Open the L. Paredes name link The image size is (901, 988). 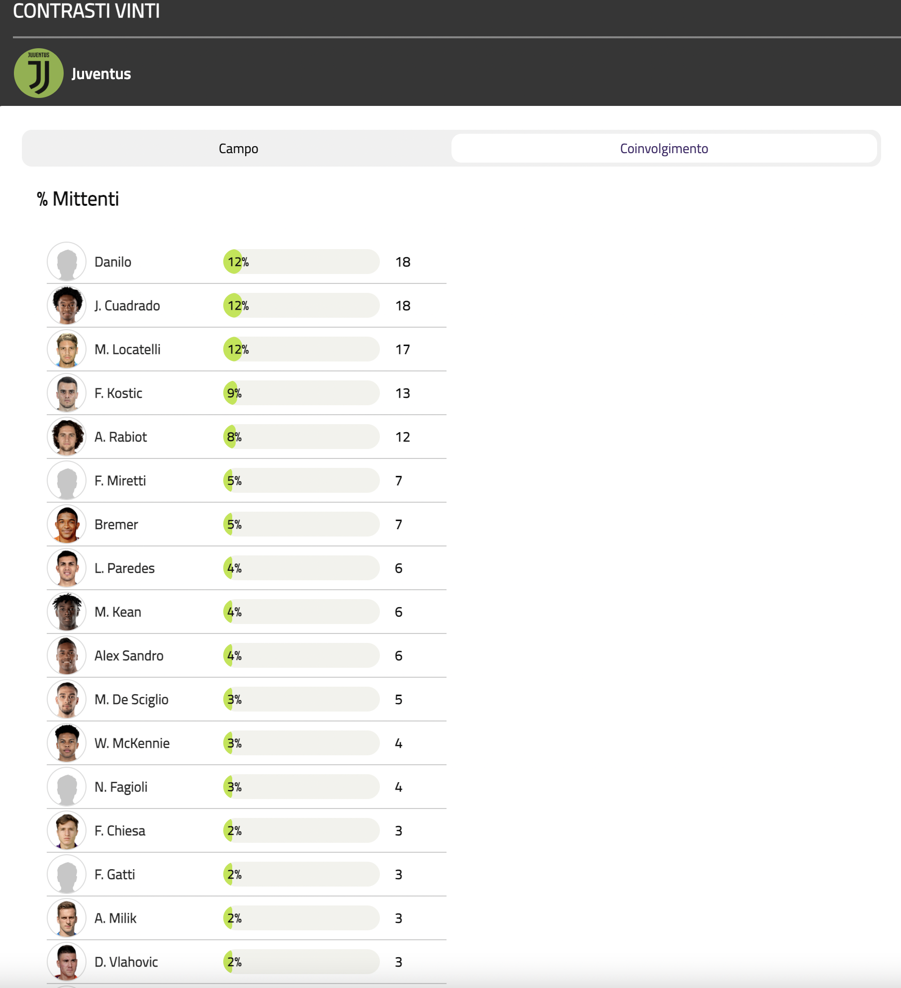[124, 568]
